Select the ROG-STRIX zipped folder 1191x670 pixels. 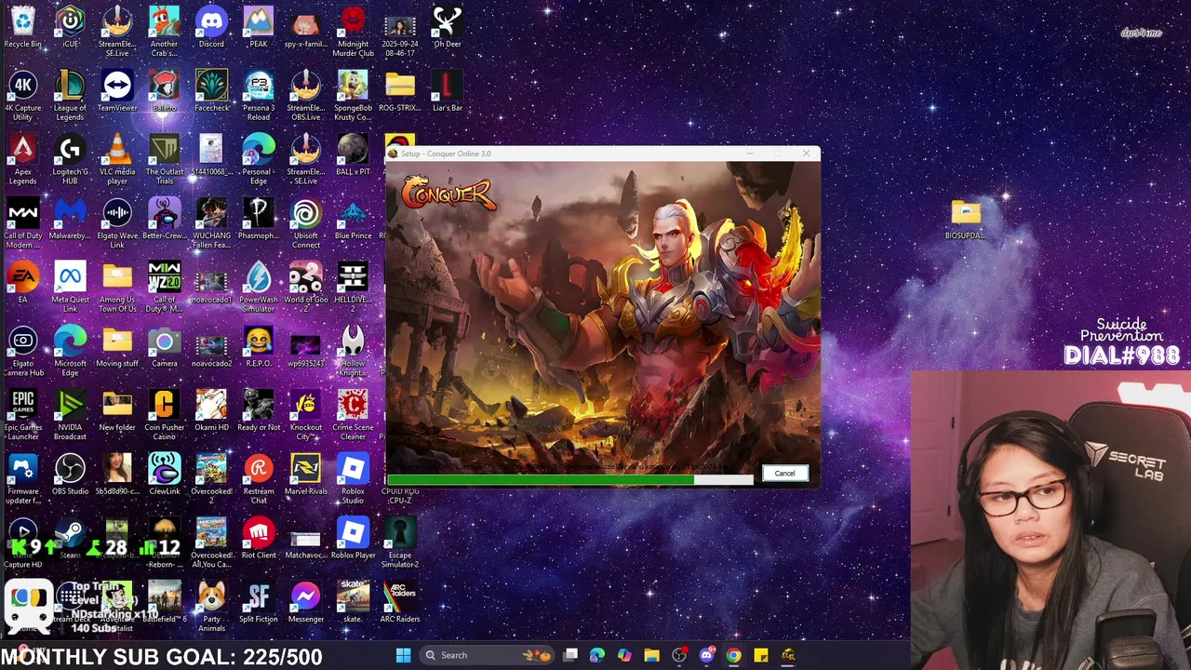tap(400, 90)
